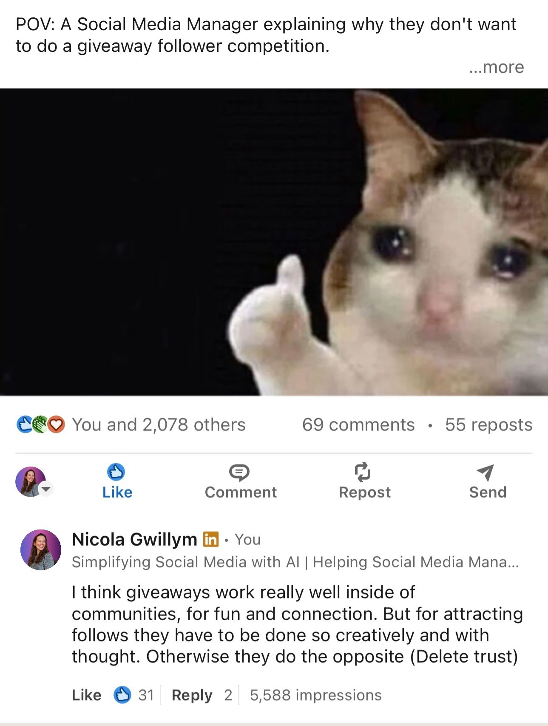Tap the Repost arrows icon
Screen dimensions: 548x726
point(363,472)
